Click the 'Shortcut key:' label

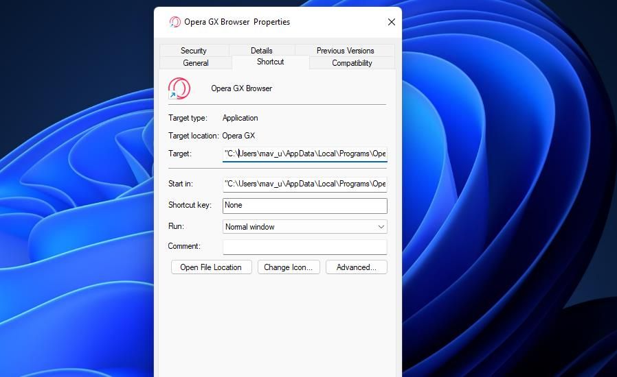click(190, 205)
